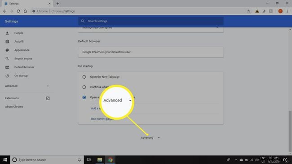Open Appearance in the sidebar

tap(22, 50)
